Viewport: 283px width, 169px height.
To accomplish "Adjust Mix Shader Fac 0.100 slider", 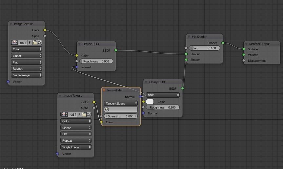I will [204, 48].
